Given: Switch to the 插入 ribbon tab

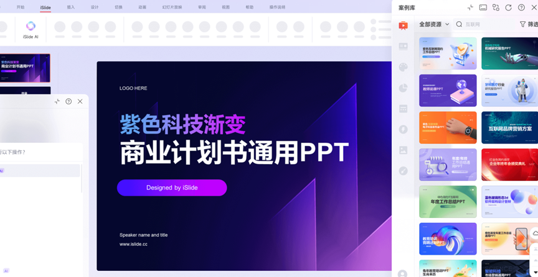Looking at the screenshot, I should [x=71, y=7].
